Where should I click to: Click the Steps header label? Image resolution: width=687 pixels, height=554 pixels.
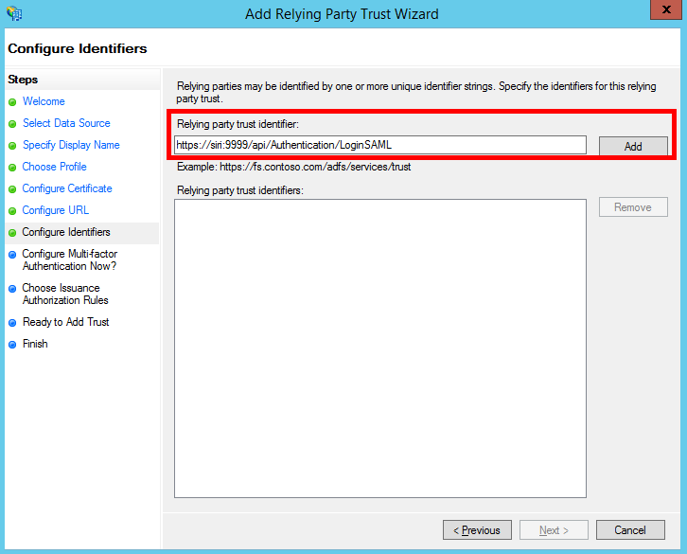[x=23, y=80]
